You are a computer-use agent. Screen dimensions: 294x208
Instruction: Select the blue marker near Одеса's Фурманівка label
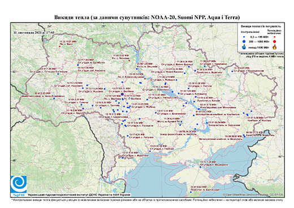pyautogui.click(x=123, y=158)
